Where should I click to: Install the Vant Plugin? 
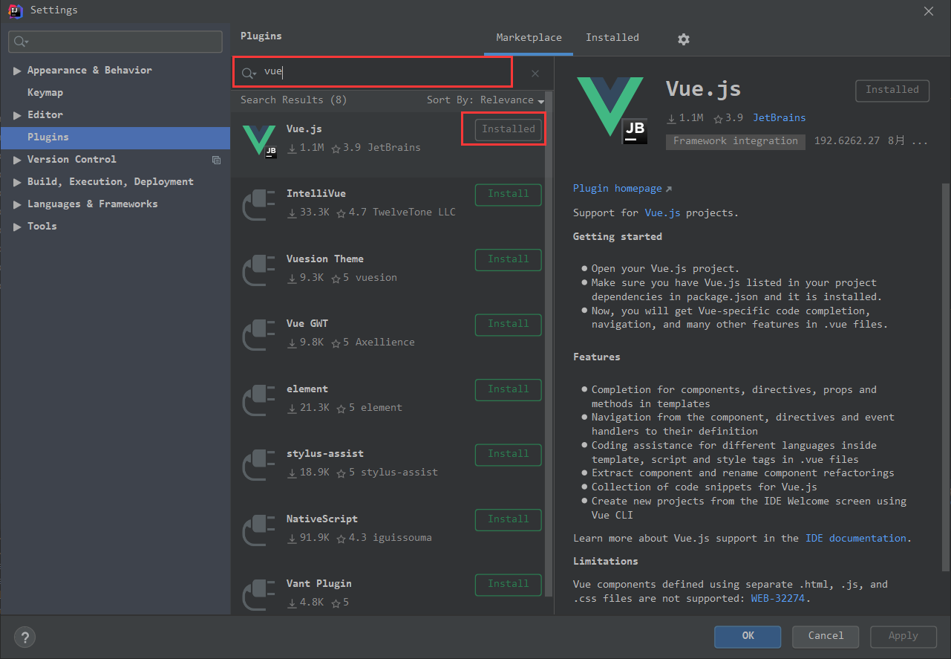click(509, 584)
